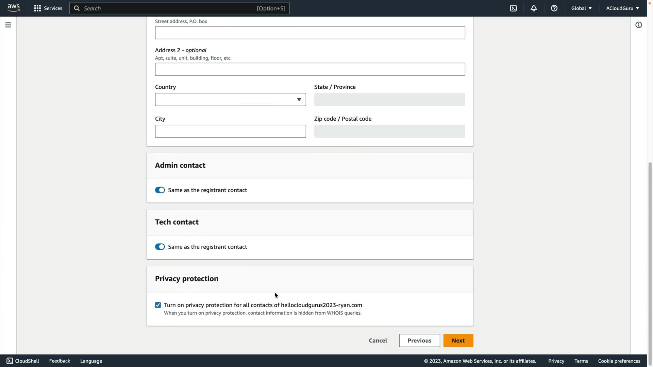Image resolution: width=653 pixels, height=367 pixels.
Task: Click the orange Next button
Action: pyautogui.click(x=458, y=340)
